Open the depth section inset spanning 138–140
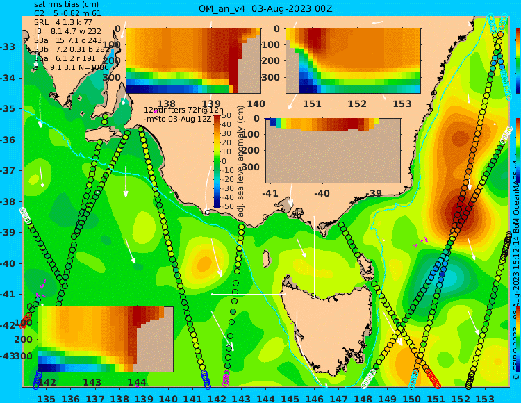The height and width of the screenshot is (403, 521). point(194,61)
